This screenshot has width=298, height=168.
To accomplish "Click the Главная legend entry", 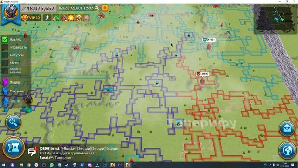I will 11,101.
